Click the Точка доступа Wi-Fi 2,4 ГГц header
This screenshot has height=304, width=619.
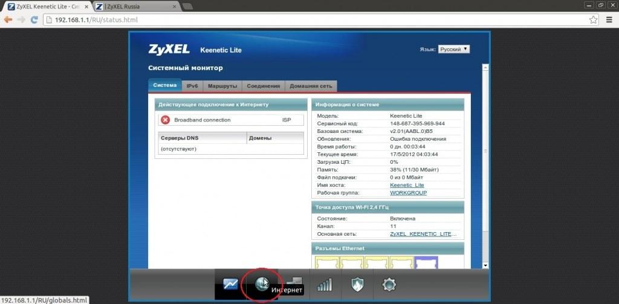click(x=387, y=207)
